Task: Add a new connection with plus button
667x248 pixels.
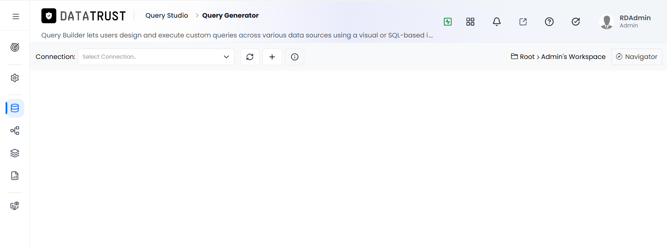Action: [x=272, y=57]
